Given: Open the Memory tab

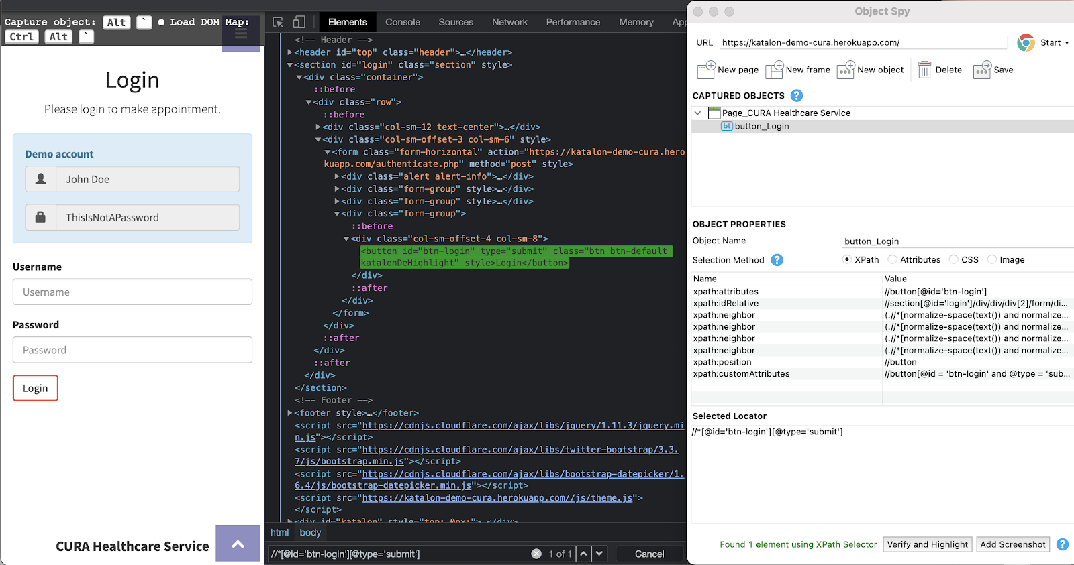Looking at the screenshot, I should (636, 22).
